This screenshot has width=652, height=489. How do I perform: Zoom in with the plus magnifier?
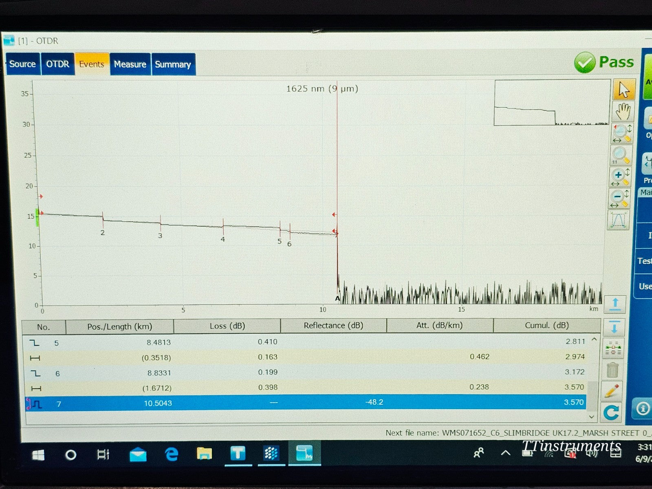tap(620, 177)
